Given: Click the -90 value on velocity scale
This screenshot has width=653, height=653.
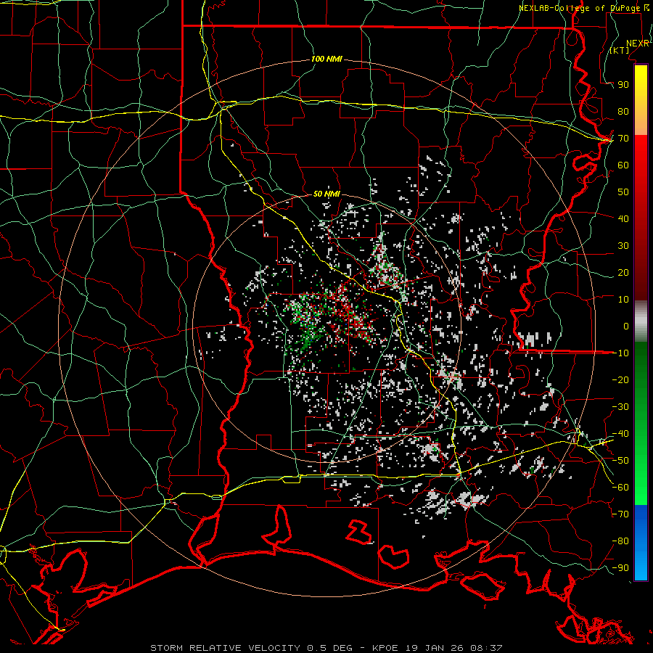Looking at the screenshot, I should point(620,568).
